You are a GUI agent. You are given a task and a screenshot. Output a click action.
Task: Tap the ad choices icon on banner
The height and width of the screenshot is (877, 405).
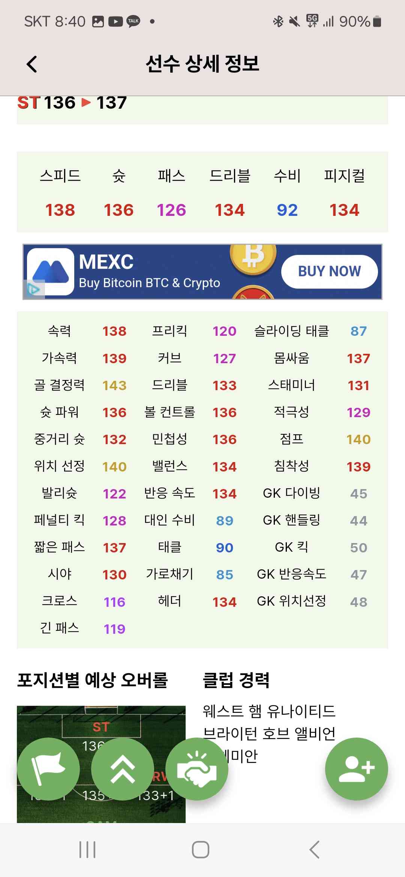[34, 290]
